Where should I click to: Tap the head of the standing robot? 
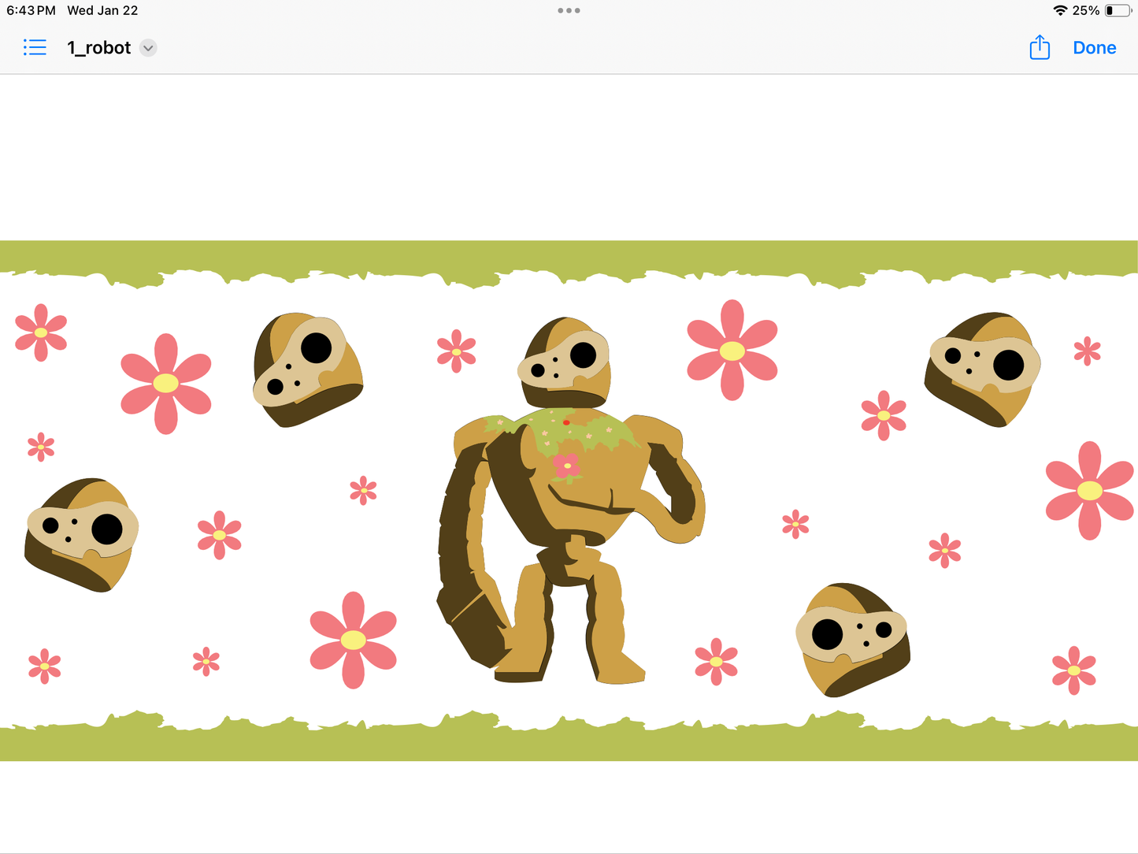[x=565, y=362]
